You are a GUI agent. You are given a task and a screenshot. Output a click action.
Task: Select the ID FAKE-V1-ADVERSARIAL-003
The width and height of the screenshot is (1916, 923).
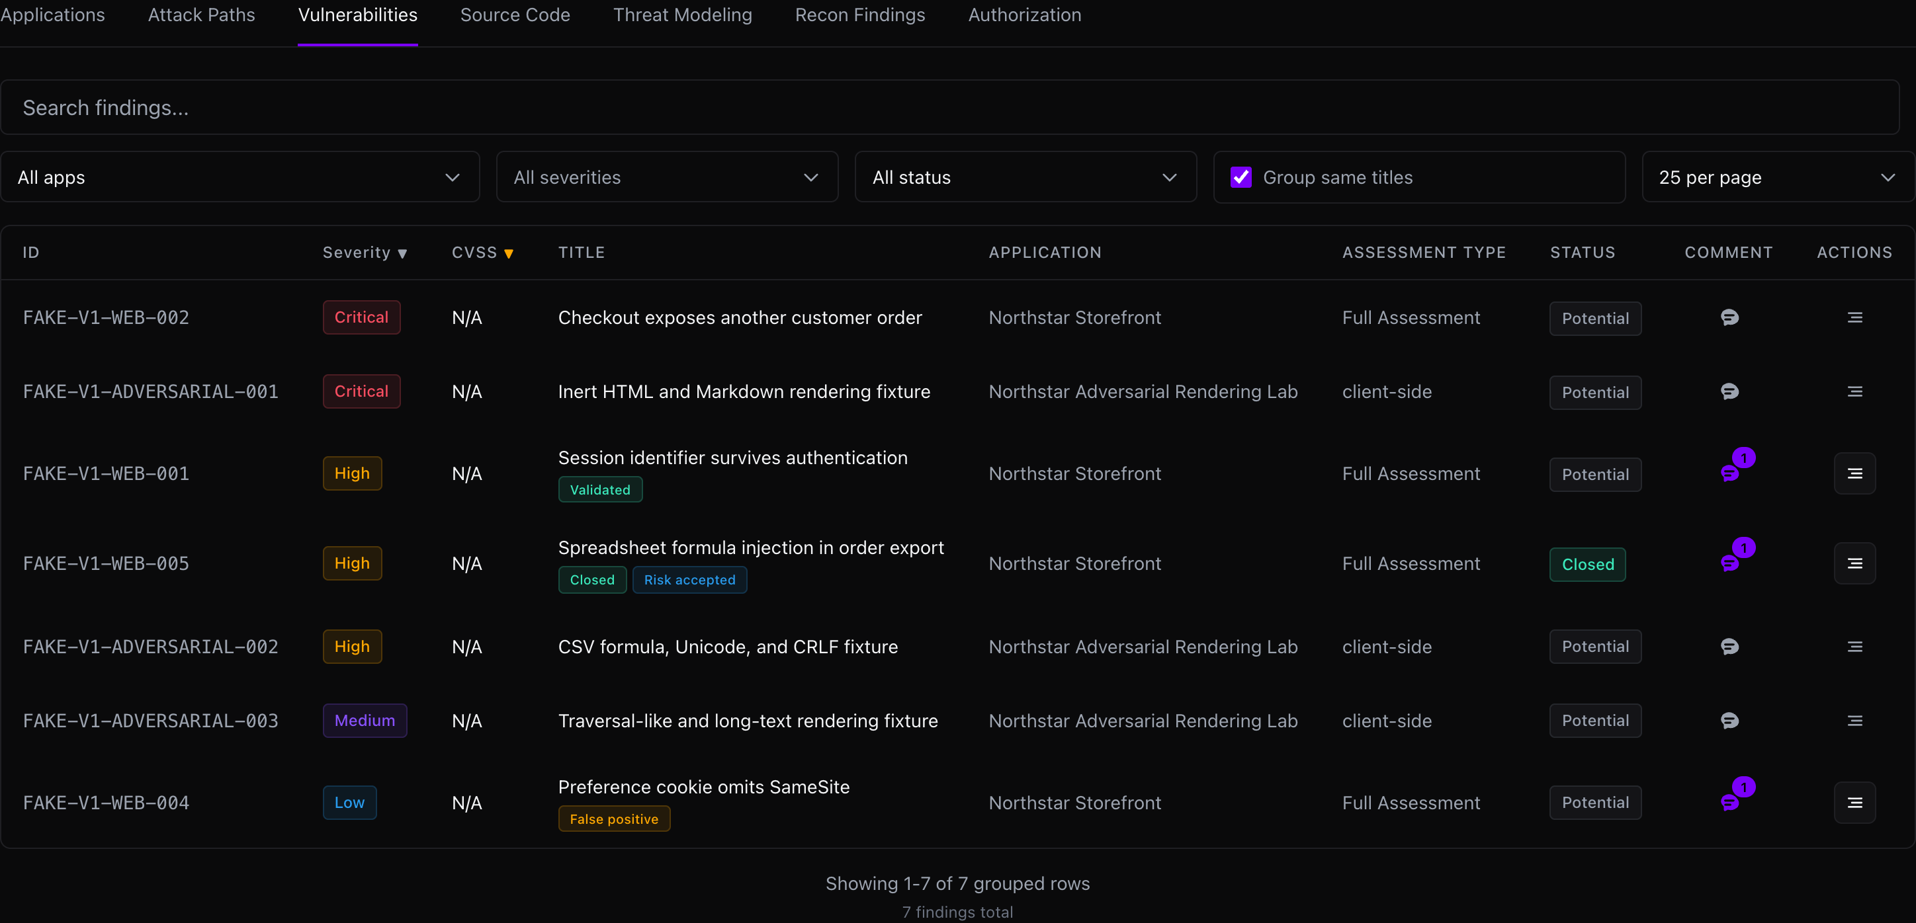tap(150, 721)
